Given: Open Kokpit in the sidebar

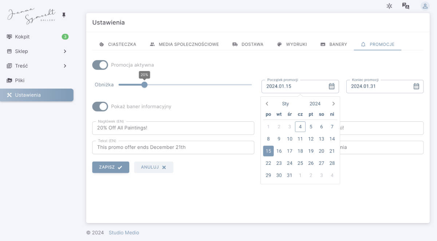Looking at the screenshot, I should click(x=37, y=36).
